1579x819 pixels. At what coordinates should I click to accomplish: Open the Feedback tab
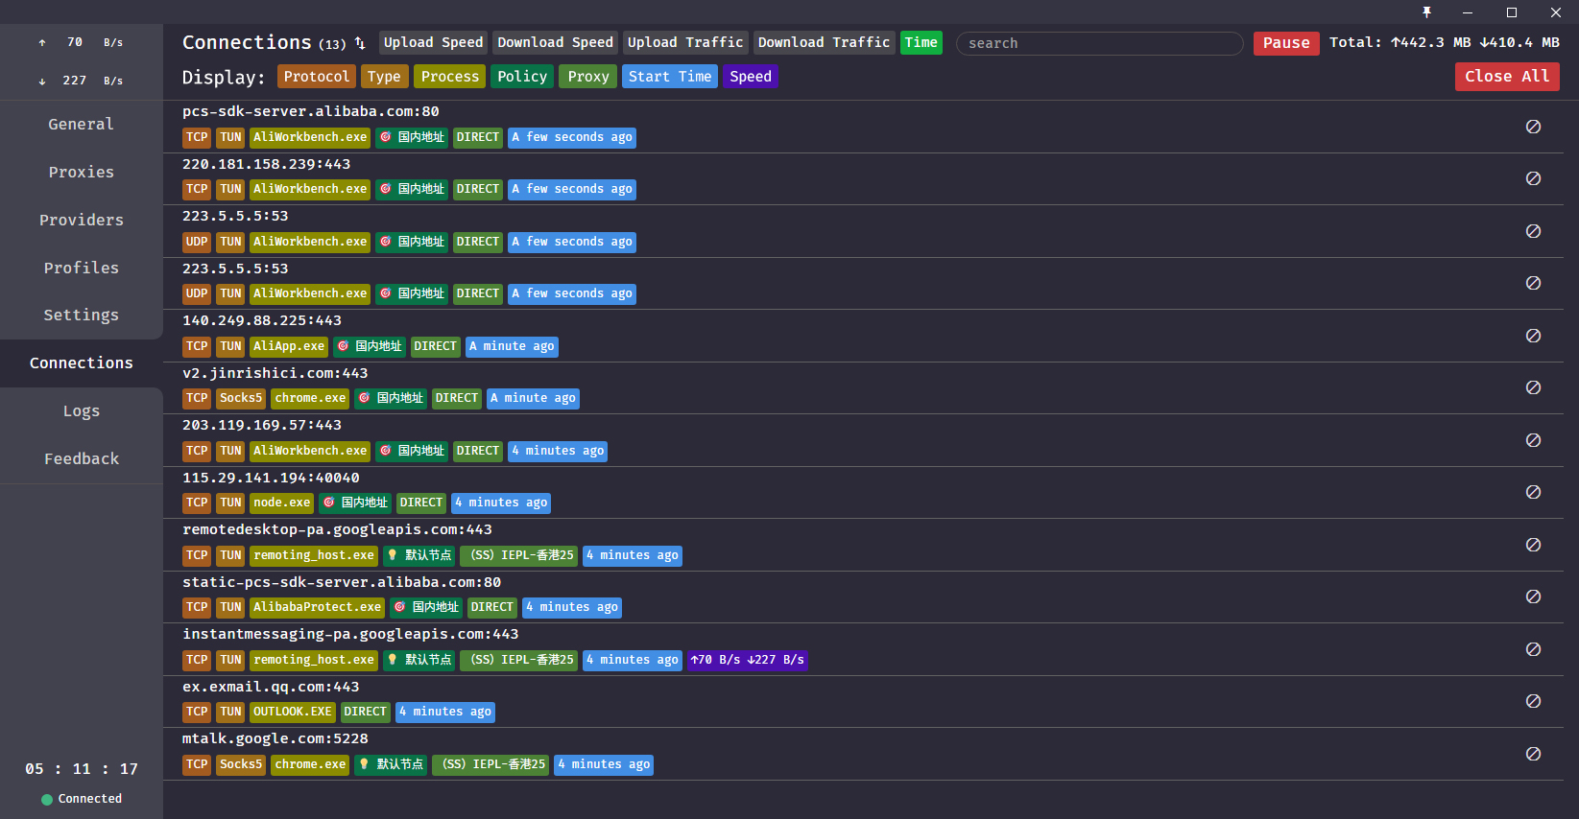[82, 459]
